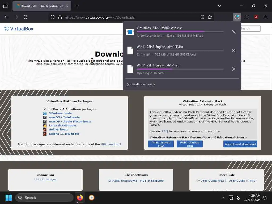This screenshot has height=204, width=272.
Task: Click Windows hosts platform icon
Action: pyautogui.click(x=45, y=113)
